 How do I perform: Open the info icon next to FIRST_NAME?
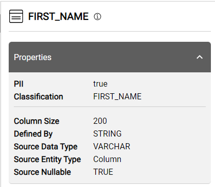(97, 17)
